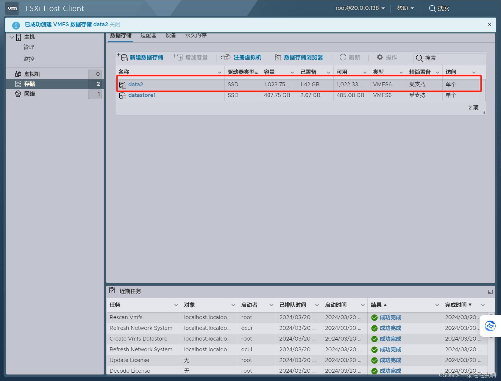
Task: Switch to the devices (设备) tab
Action: [171, 35]
